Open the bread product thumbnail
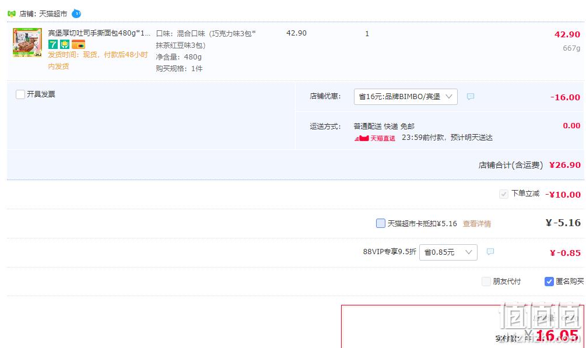Image resolution: width=586 pixels, height=348 pixels. [x=27, y=42]
